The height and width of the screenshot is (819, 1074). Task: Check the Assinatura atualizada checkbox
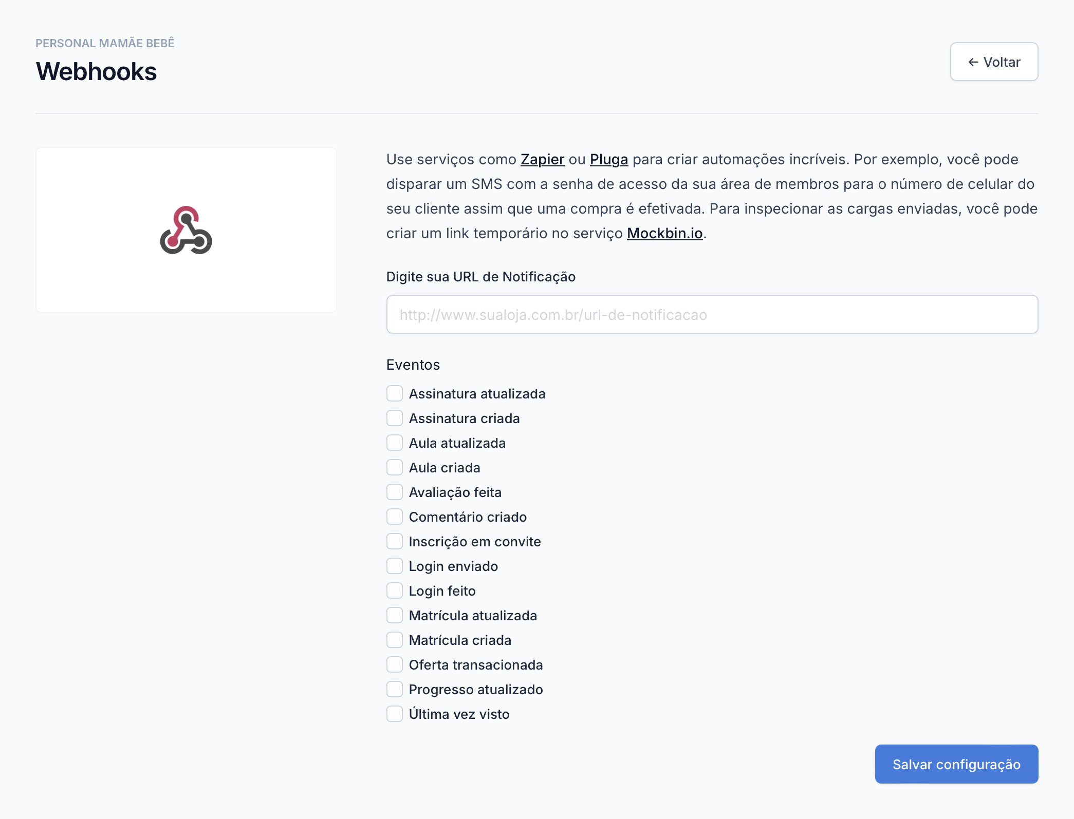coord(395,394)
